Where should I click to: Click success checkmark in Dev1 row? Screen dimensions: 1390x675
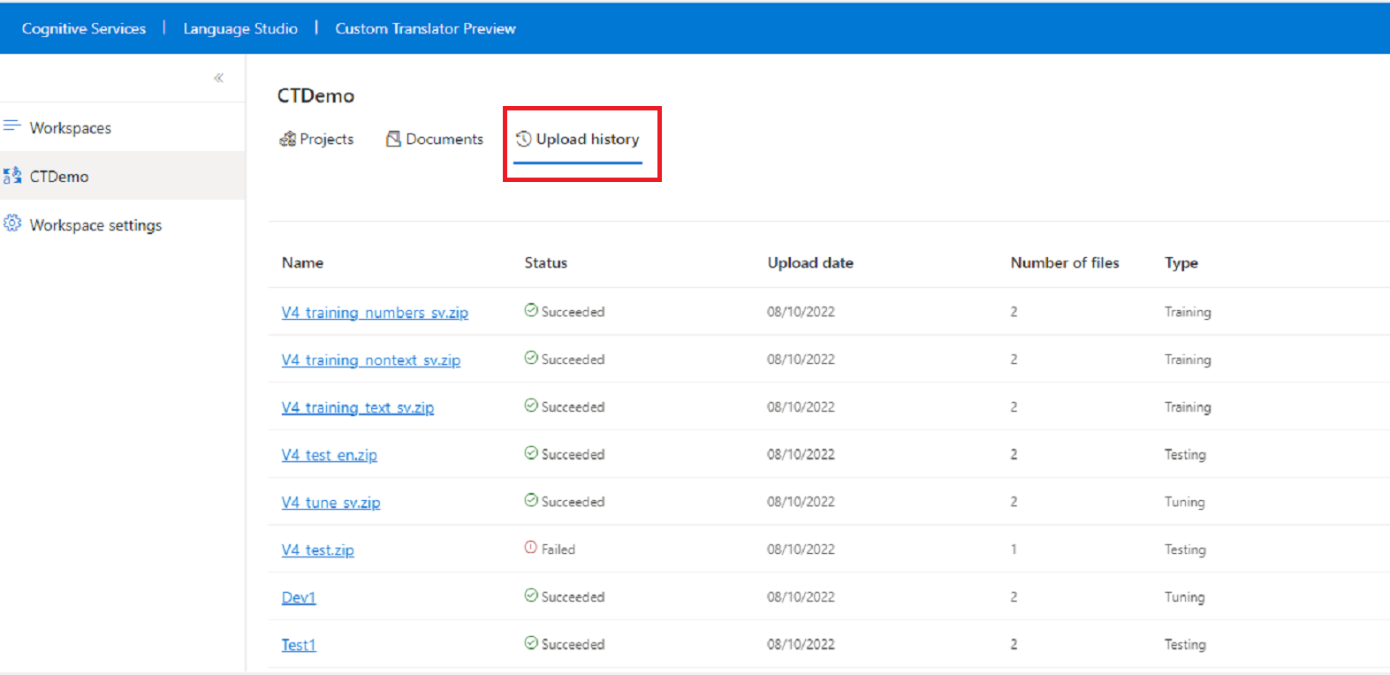click(531, 595)
